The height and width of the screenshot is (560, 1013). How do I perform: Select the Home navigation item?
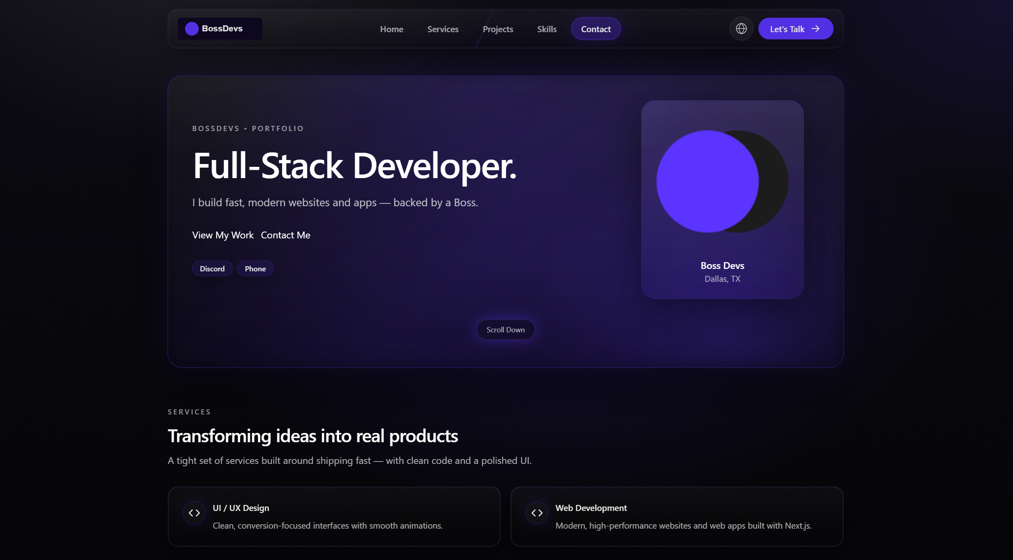tap(391, 29)
